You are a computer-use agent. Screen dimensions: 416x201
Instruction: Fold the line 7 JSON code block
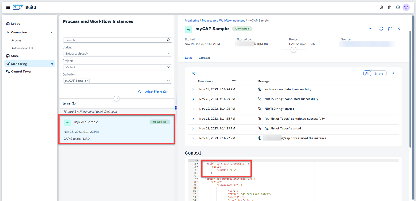(x=197, y=179)
